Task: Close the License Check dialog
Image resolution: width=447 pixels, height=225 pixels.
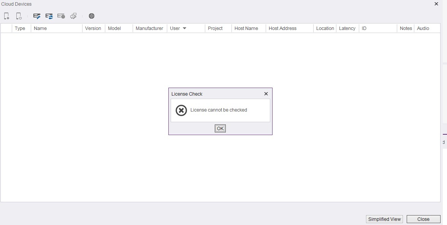Action: (266, 94)
